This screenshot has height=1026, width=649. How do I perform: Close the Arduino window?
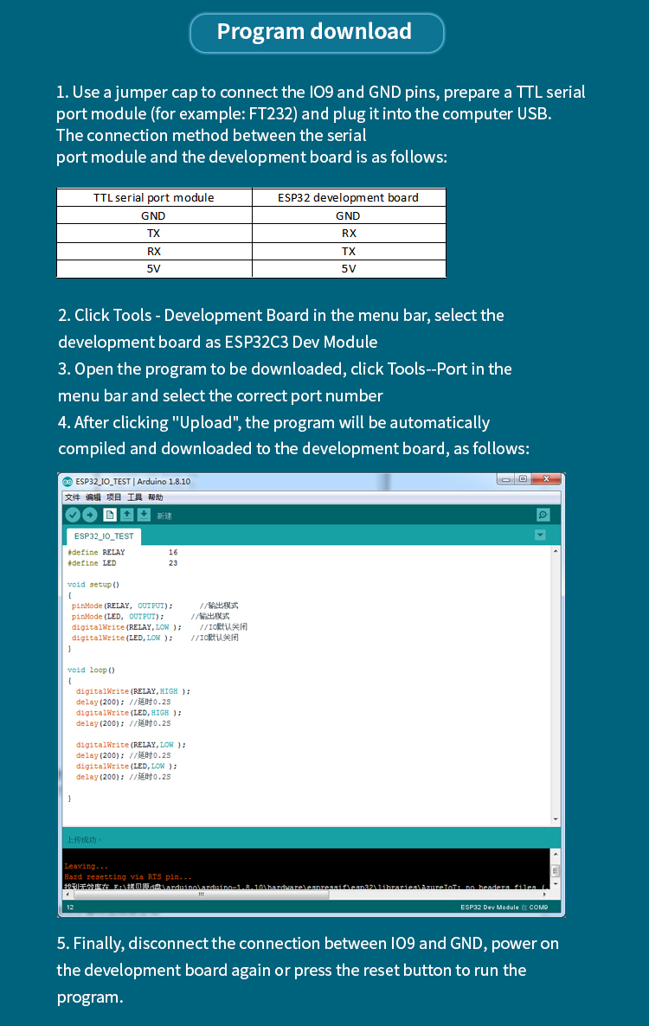coord(546,479)
